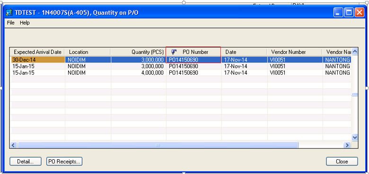The width and height of the screenshot is (369, 174).
Task: Select the 30-Dec-14 arrival date cell
Action: [38, 60]
